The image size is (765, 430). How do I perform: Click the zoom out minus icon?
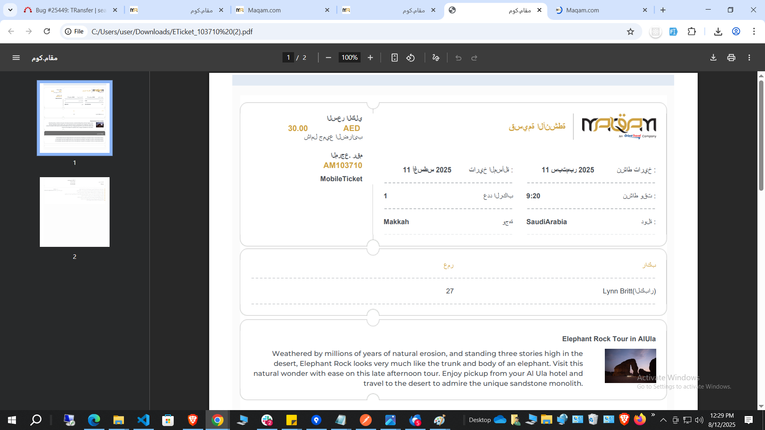tap(328, 58)
